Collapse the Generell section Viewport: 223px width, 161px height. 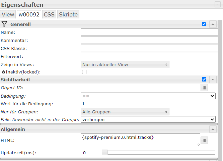click(213, 24)
